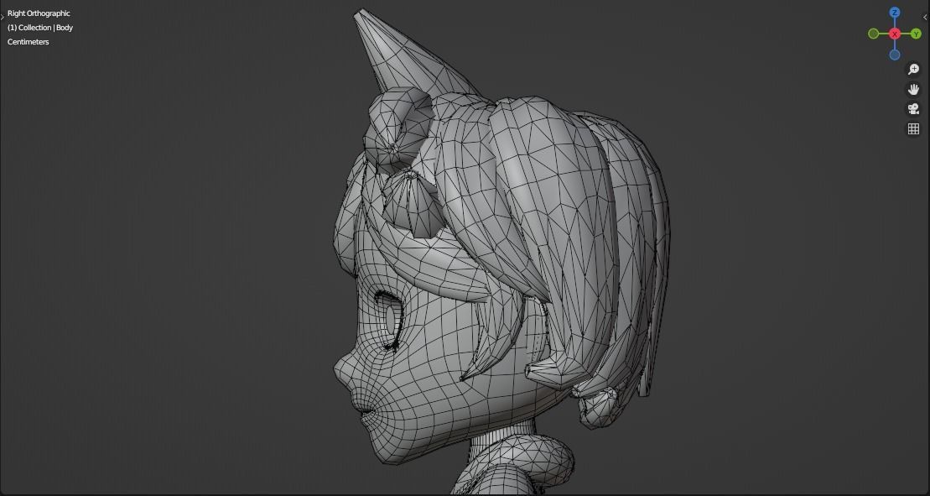Click the center of the navigation gizmo
This screenshot has height=496, width=930.
pyautogui.click(x=895, y=34)
